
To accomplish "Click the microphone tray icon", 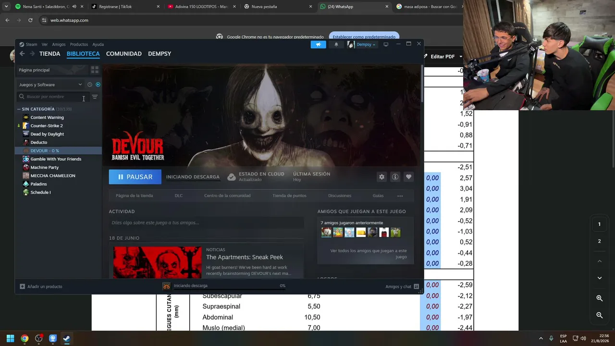I will pyautogui.click(x=551, y=338).
